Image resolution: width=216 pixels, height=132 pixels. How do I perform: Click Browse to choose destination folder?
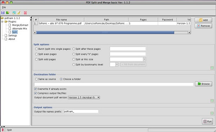click(x=204, y=84)
